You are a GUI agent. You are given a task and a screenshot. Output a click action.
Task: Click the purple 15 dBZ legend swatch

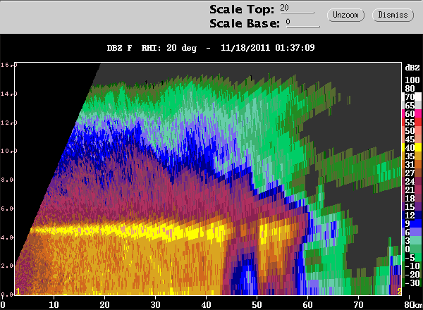pyautogui.click(x=412, y=206)
